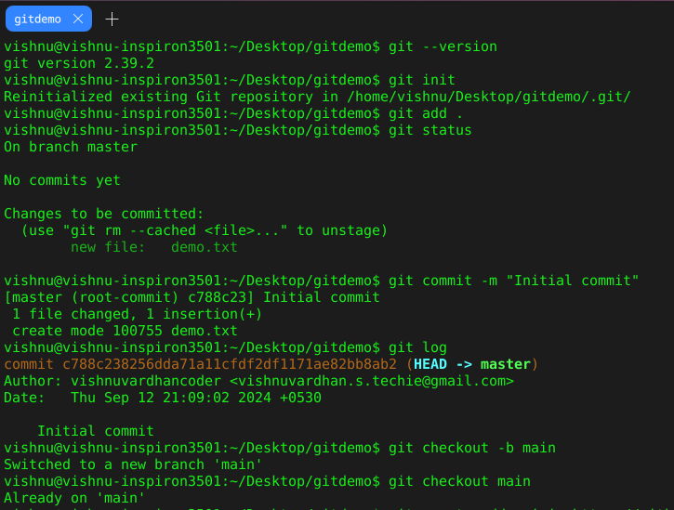This screenshot has width=674, height=510.
Task: Click the '1 file changed, 1 insertion(+)' line
Action: 137,314
